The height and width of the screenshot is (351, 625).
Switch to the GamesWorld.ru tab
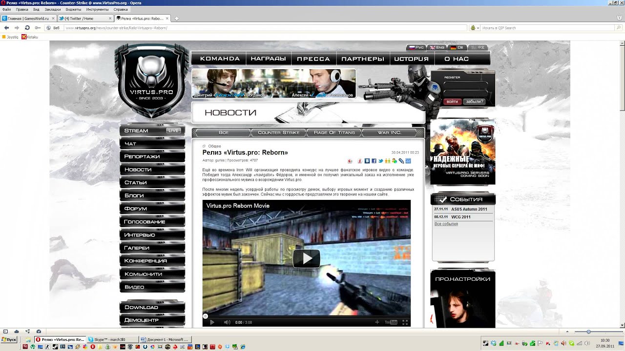tap(28, 19)
